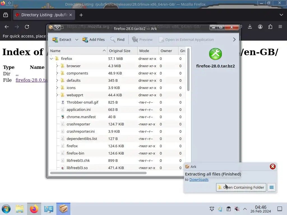Viewport: 287px width, 215px height.
Task: Open the Find tool in Ark
Action: (117, 39)
